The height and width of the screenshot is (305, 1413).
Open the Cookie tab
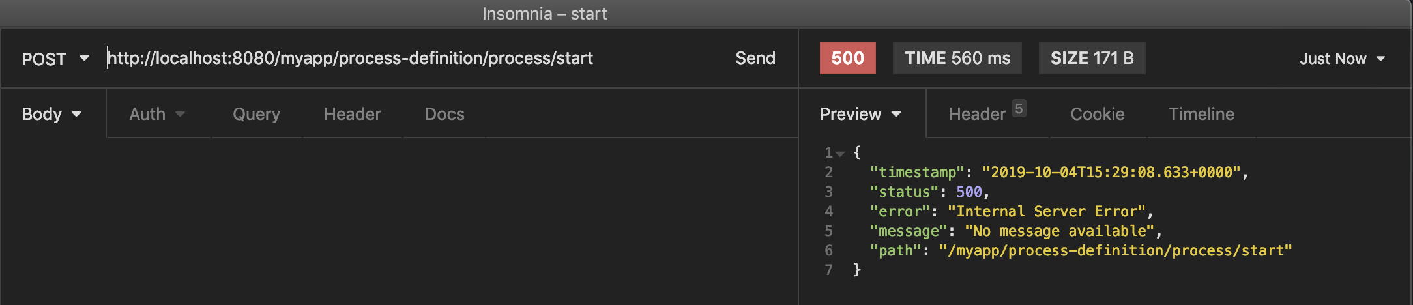pos(1098,114)
